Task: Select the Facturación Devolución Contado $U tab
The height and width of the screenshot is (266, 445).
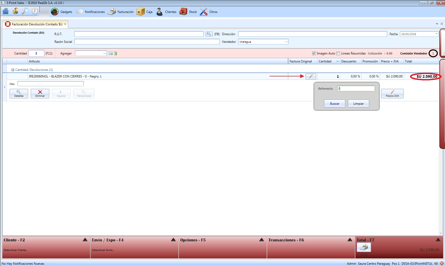Action: click(x=35, y=24)
